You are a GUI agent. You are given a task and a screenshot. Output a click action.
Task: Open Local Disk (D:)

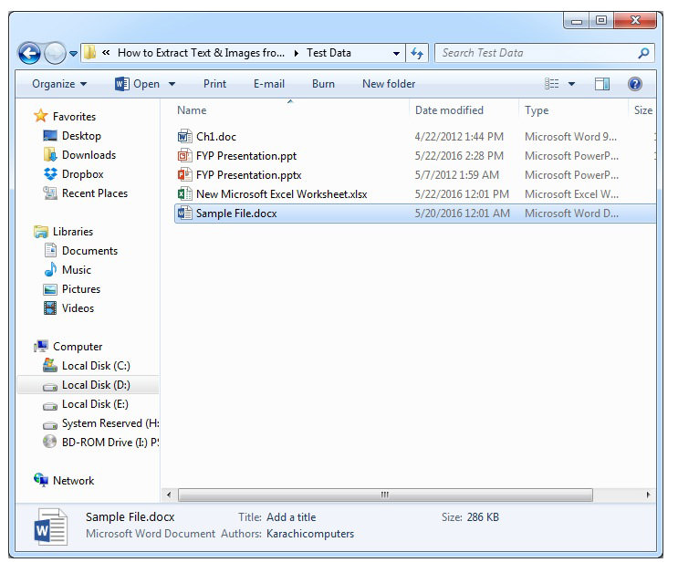pyautogui.click(x=96, y=385)
